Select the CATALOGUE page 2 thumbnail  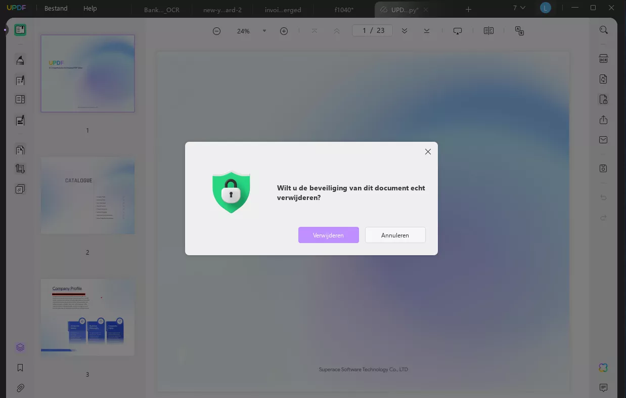point(87,195)
